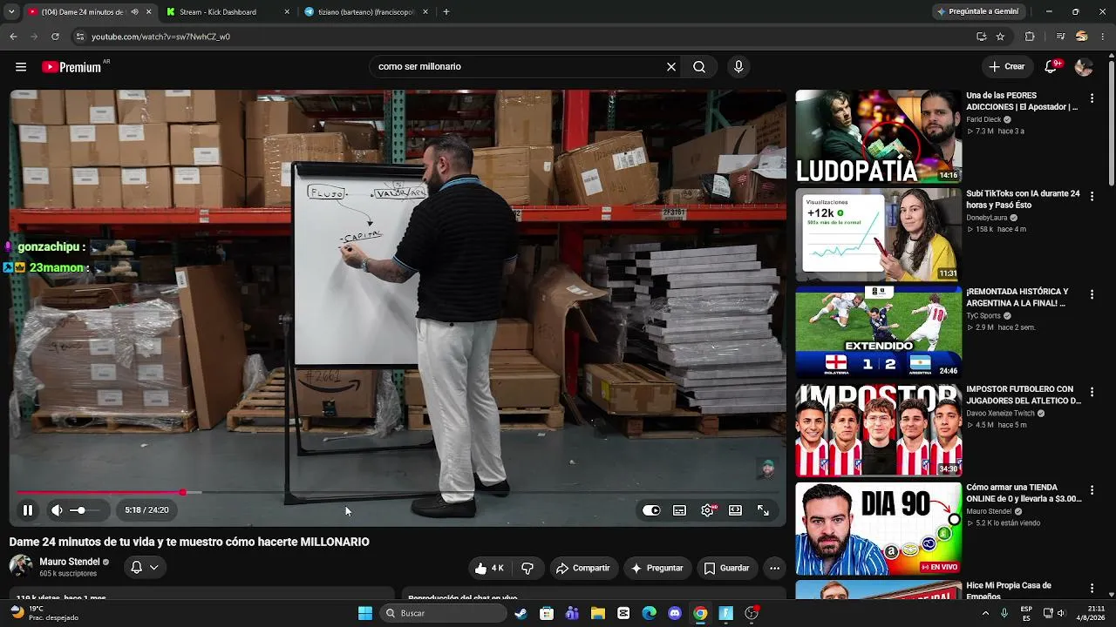View site information icon
This screenshot has width=1116, height=627.
(x=79, y=37)
